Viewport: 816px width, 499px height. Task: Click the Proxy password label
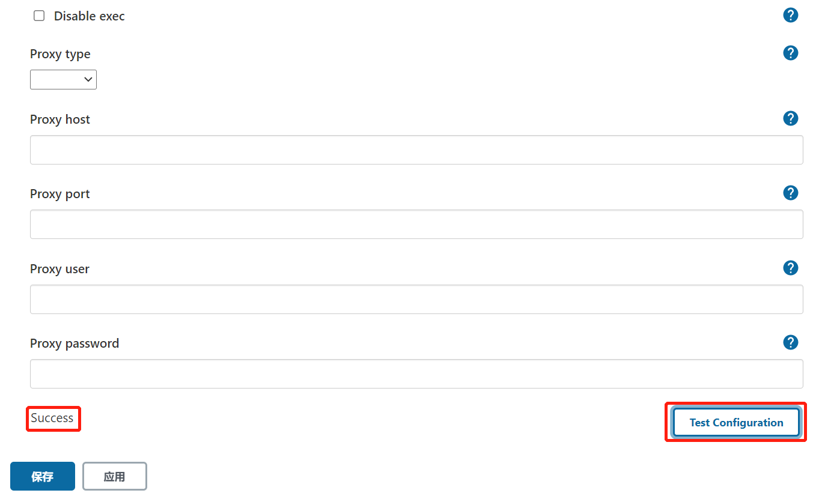[75, 343]
